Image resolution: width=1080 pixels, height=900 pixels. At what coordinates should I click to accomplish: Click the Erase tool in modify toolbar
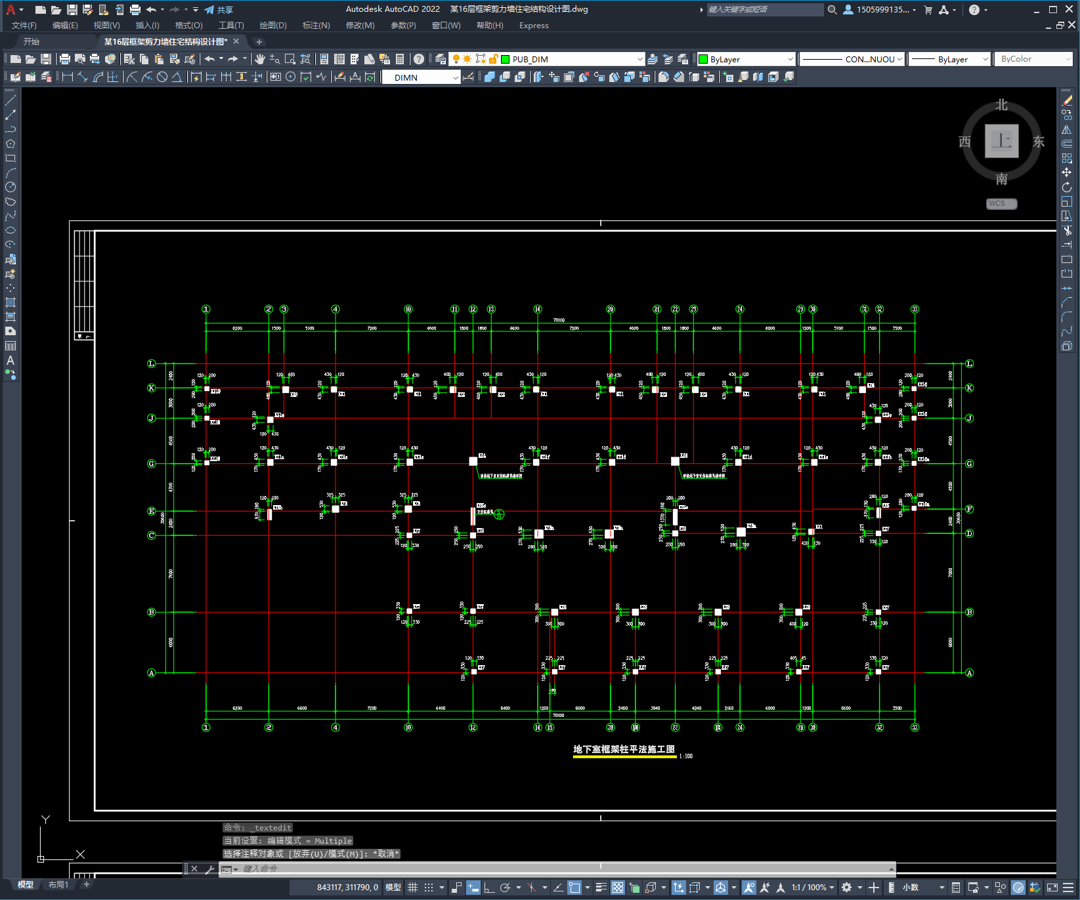[x=1067, y=100]
